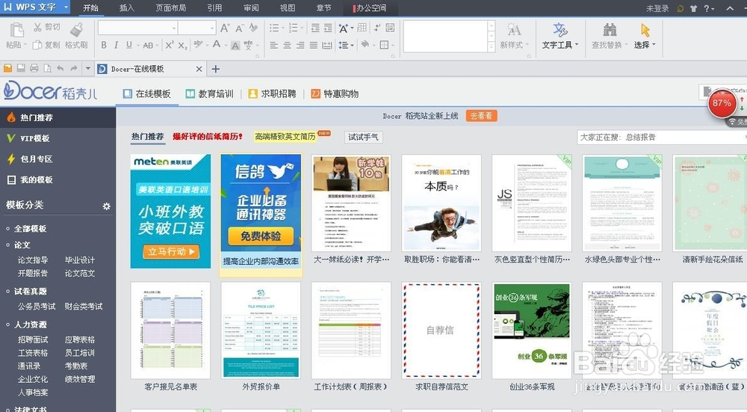Align text right
The image size is (747, 412).
pyautogui.click(x=300, y=46)
